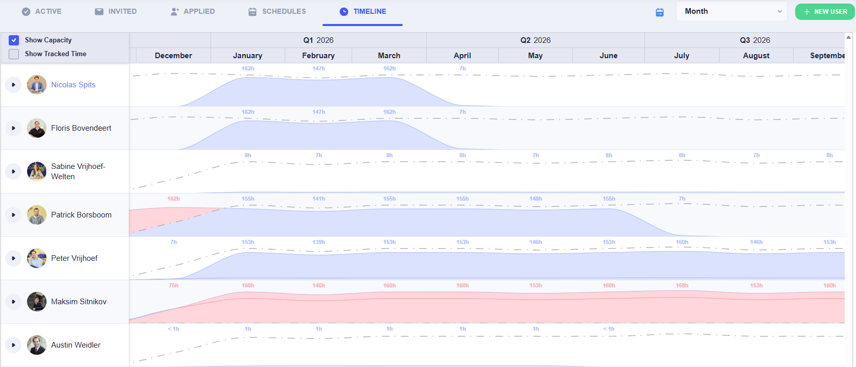Click the Q2 2026 quarter header

[536, 40]
